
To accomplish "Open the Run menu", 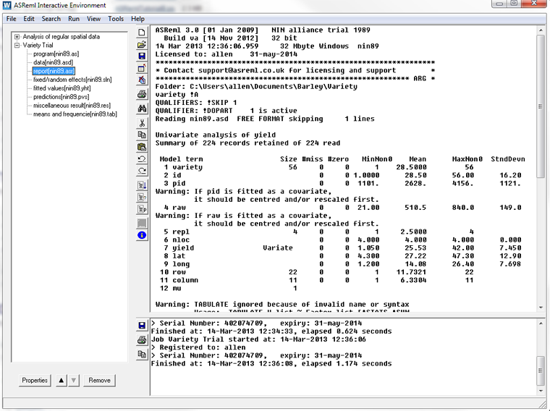I will pos(74,18).
